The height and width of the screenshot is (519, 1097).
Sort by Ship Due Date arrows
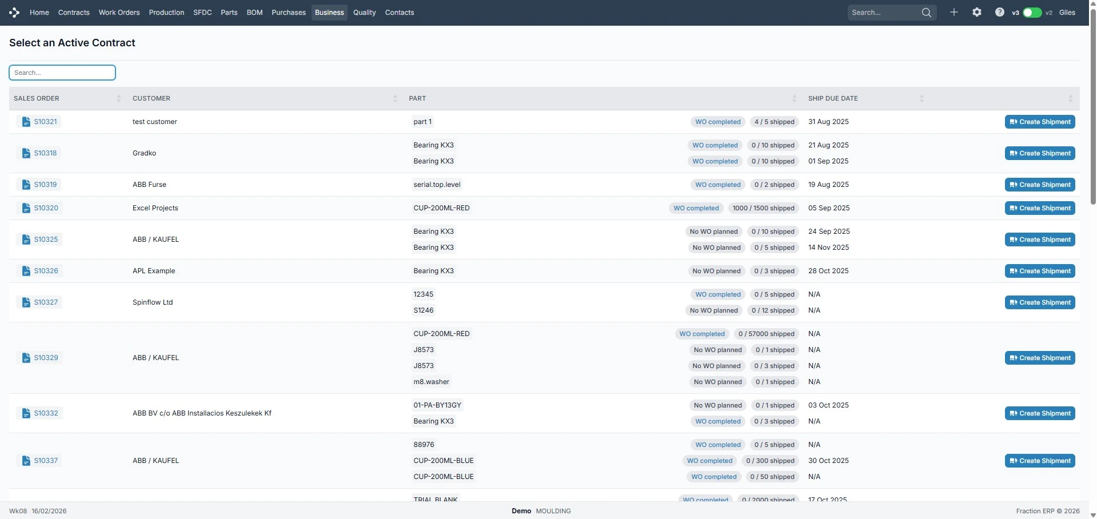[x=921, y=98]
